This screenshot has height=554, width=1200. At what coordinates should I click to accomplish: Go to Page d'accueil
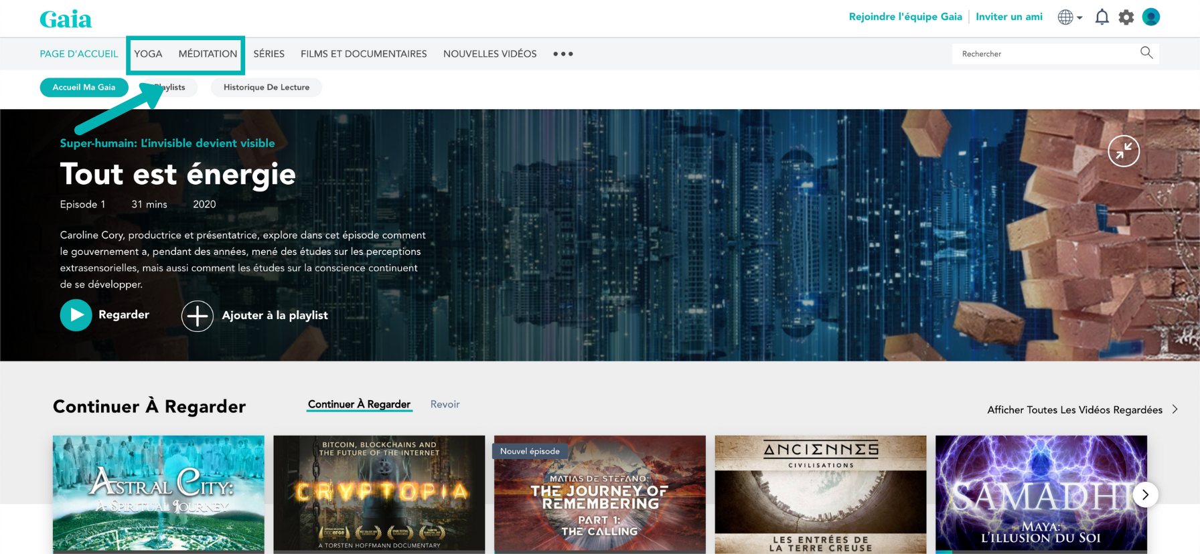(79, 54)
